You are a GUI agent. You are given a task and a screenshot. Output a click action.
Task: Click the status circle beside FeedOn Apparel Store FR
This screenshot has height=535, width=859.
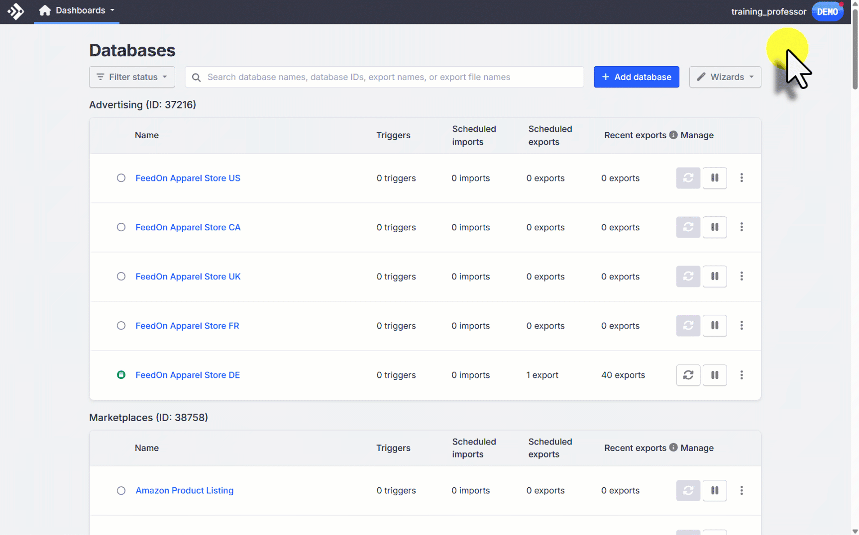pyautogui.click(x=121, y=326)
